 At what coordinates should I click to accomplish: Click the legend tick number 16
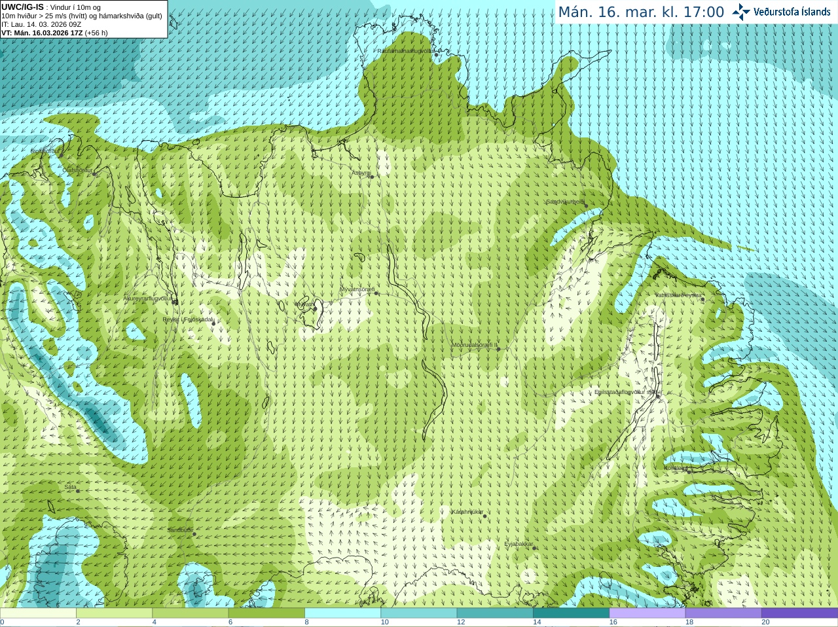613,622
